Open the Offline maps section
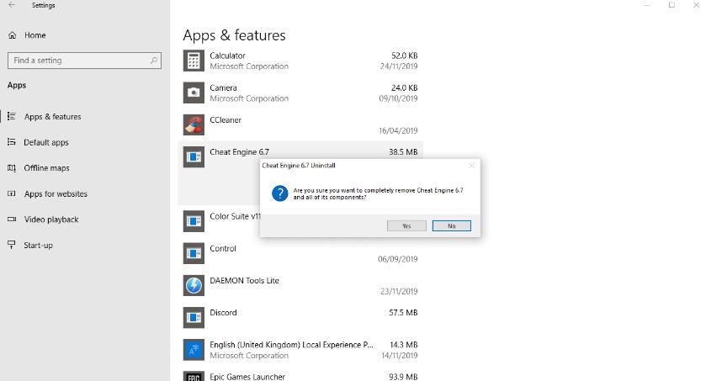 (x=46, y=167)
